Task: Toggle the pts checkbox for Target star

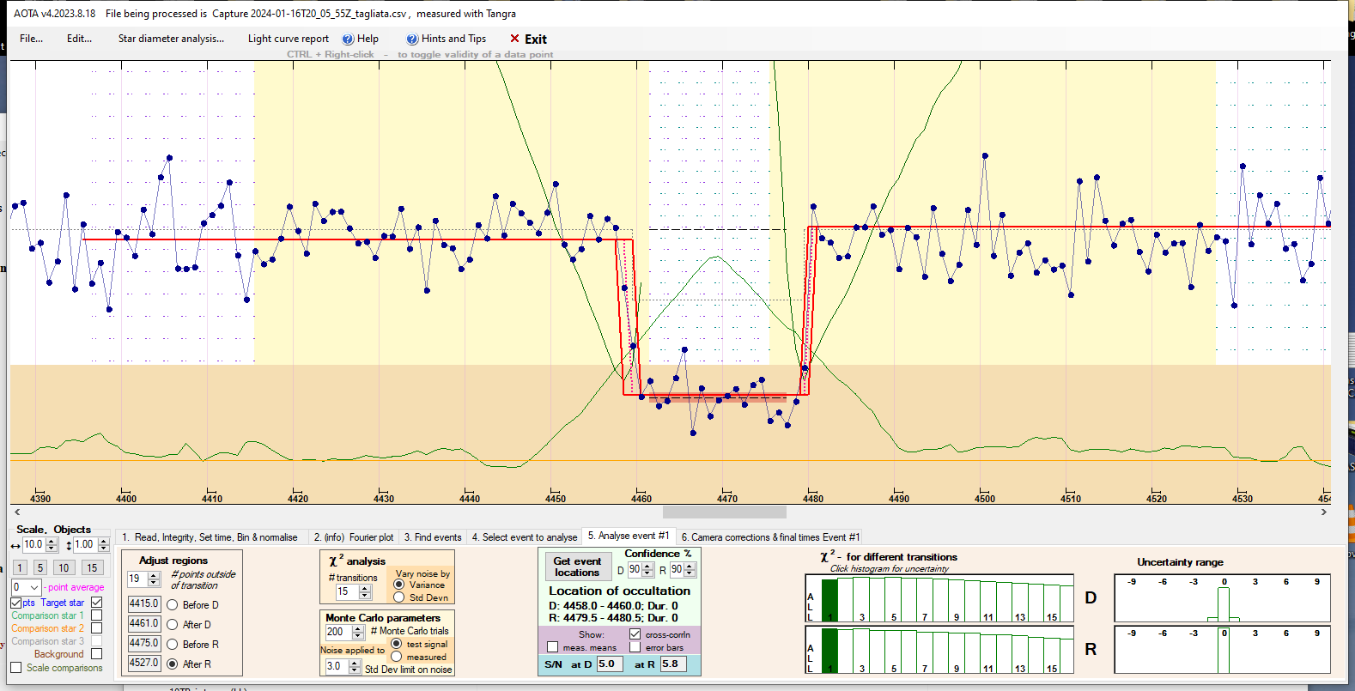Action: tap(16, 603)
